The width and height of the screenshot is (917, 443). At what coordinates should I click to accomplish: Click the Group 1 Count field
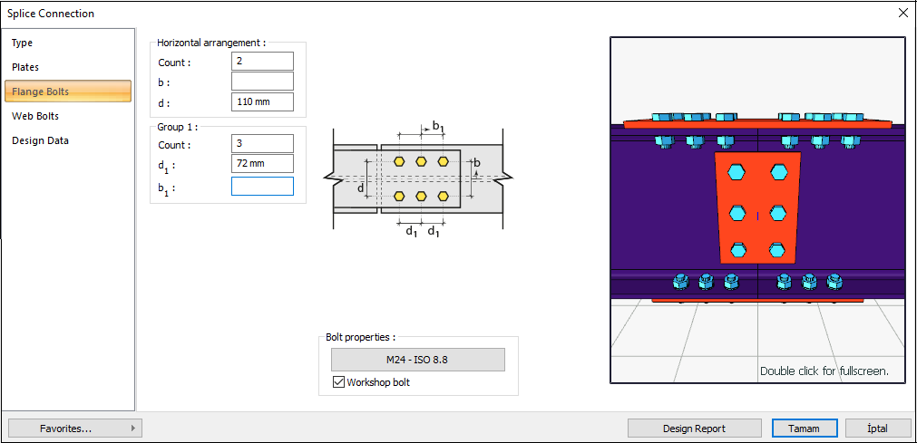tap(262, 144)
